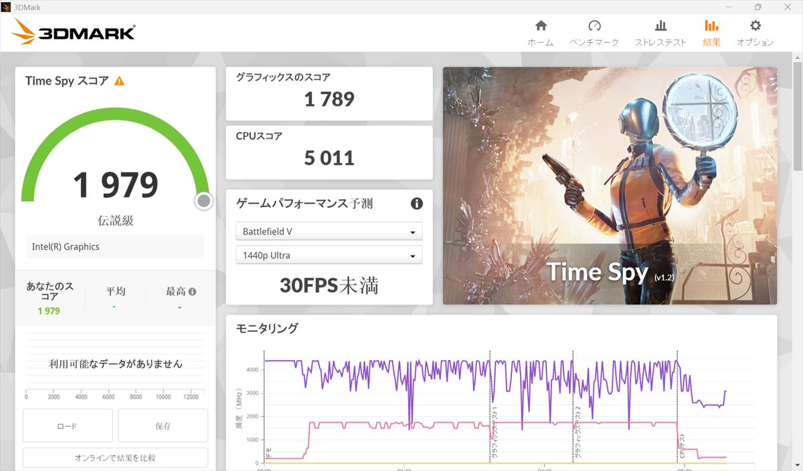Click the 3DMark logo
This screenshot has height=471, width=803.
[74, 32]
